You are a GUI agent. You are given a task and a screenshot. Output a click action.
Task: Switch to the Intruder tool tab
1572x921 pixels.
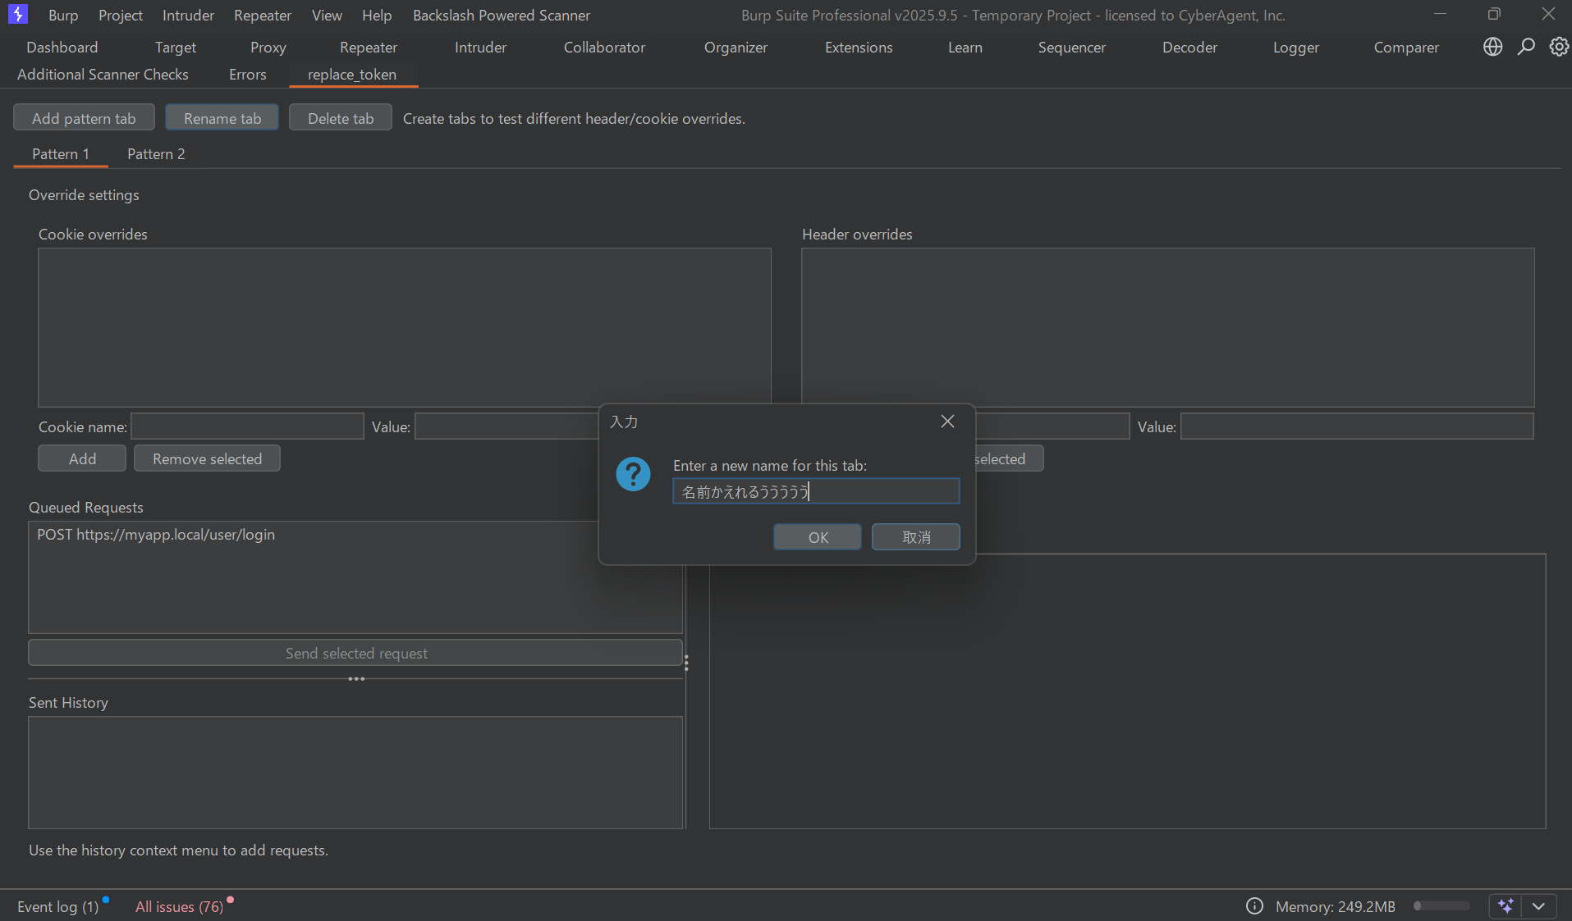481,48
